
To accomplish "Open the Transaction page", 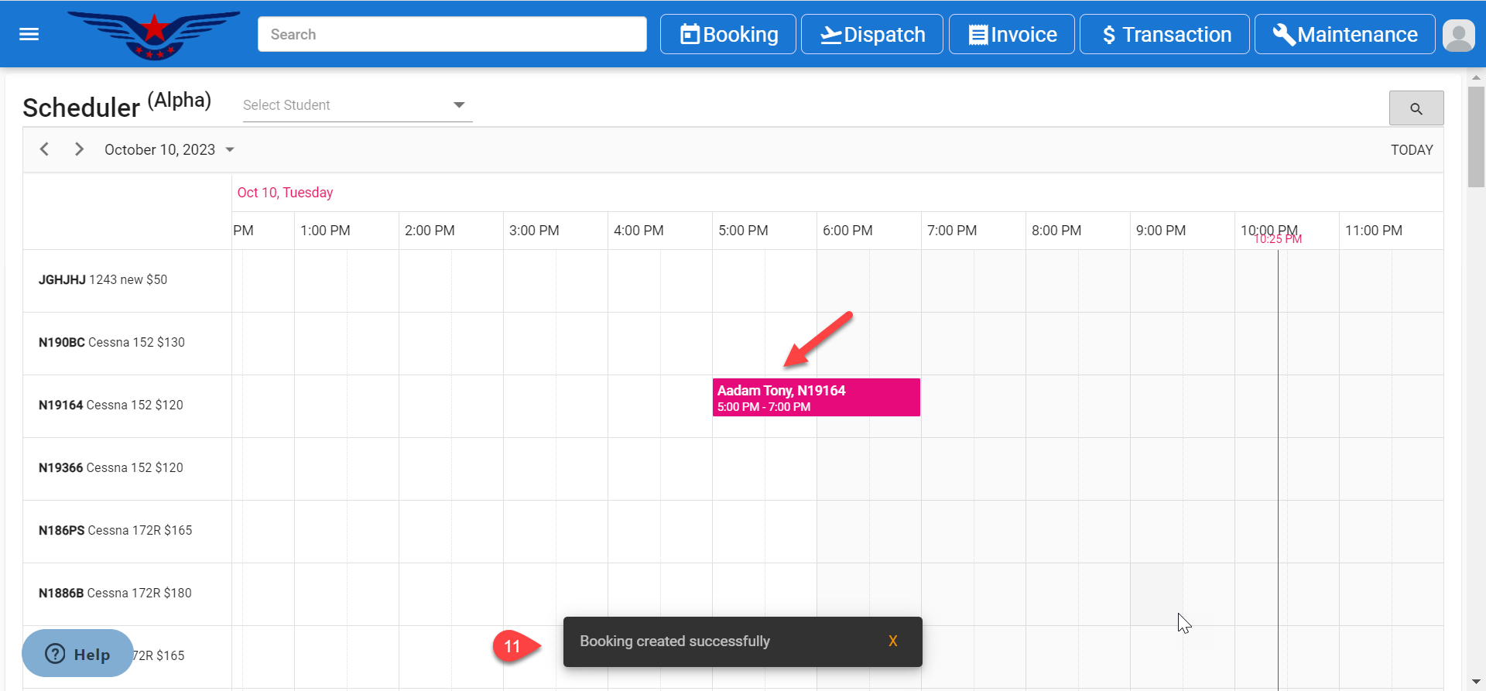I will (1164, 35).
